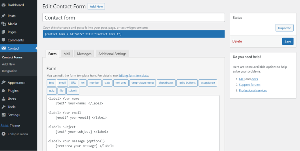The width and height of the screenshot is (300, 151).
Task: Open the docs help link
Action: [255, 79]
